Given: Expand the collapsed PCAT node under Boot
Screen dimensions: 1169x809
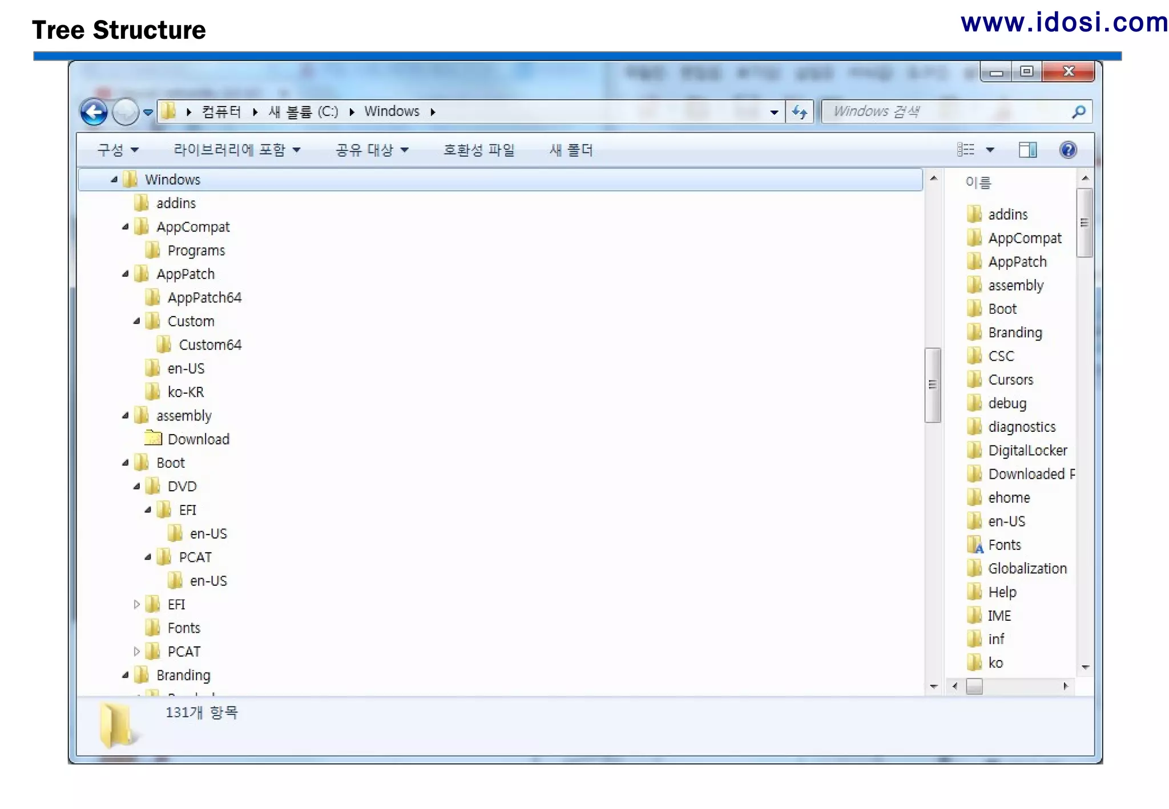Looking at the screenshot, I should click(137, 652).
